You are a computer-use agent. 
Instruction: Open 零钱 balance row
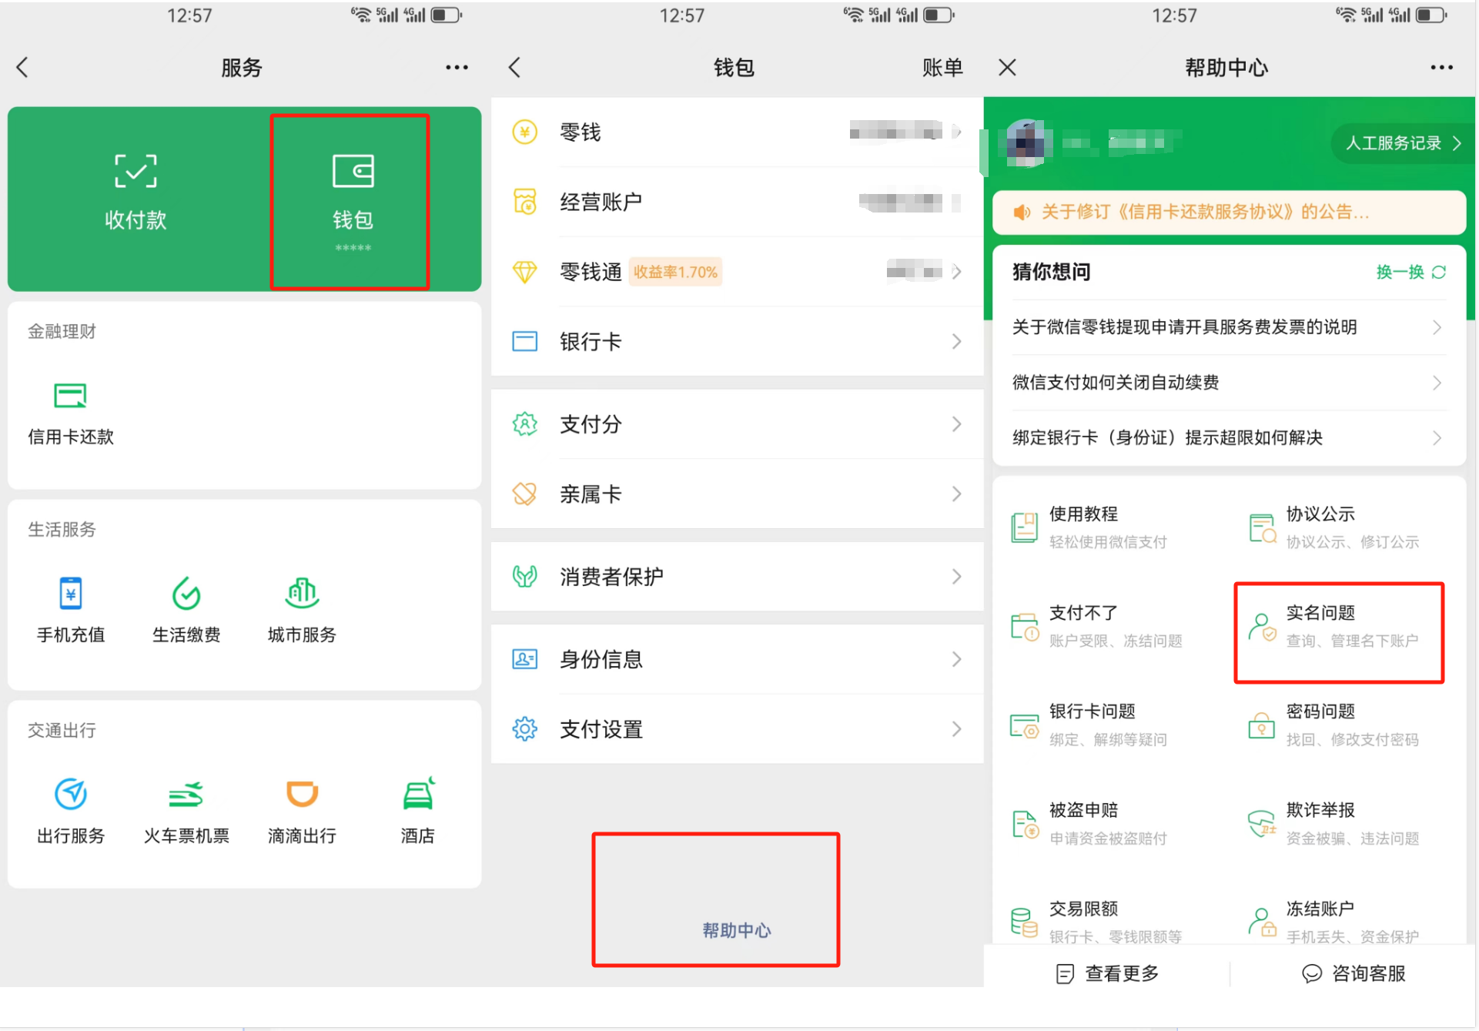tap(738, 132)
